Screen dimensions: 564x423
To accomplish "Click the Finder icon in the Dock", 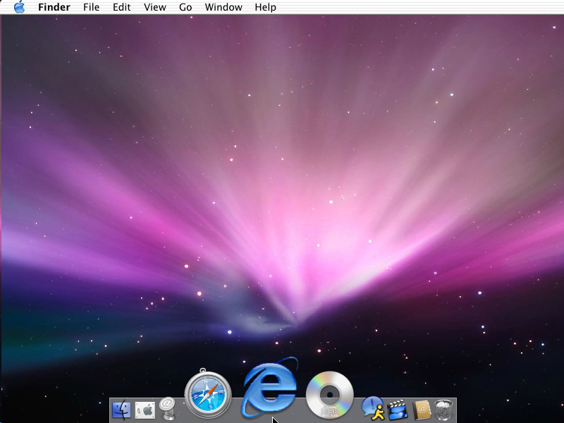I will (x=121, y=410).
